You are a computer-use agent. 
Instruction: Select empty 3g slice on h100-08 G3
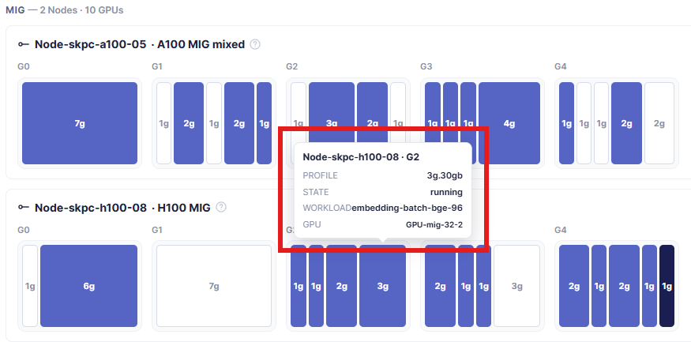517,286
